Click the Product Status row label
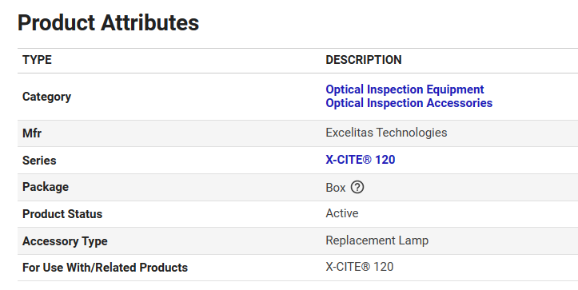This screenshot has width=578, height=290. click(x=62, y=214)
